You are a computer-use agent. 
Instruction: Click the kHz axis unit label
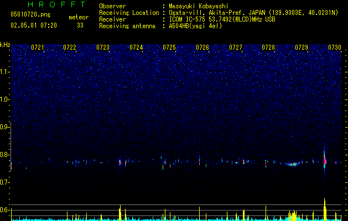tap(5, 45)
